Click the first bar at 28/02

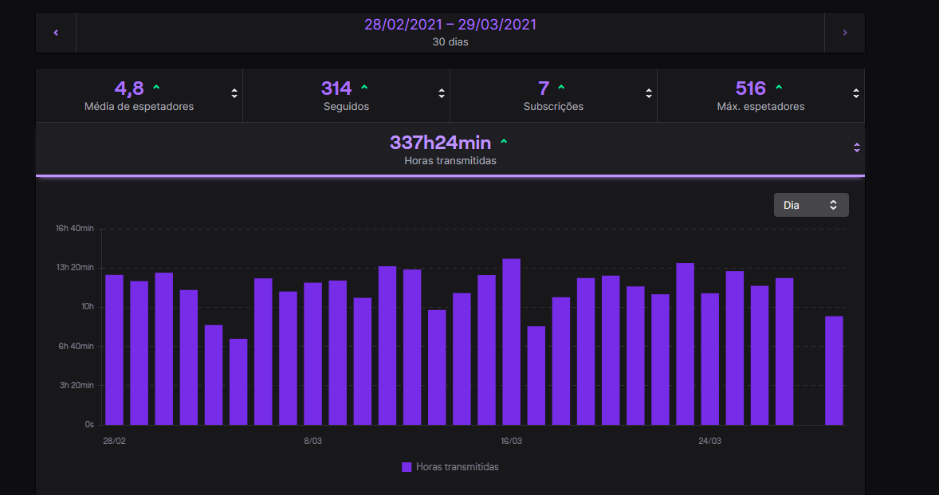click(114, 350)
